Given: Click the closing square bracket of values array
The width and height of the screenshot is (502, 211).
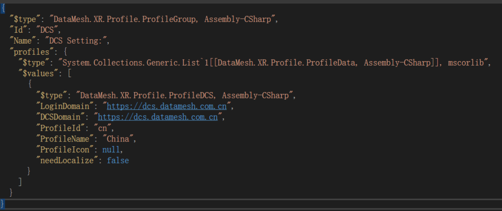Looking at the screenshot, I should click(x=20, y=182).
